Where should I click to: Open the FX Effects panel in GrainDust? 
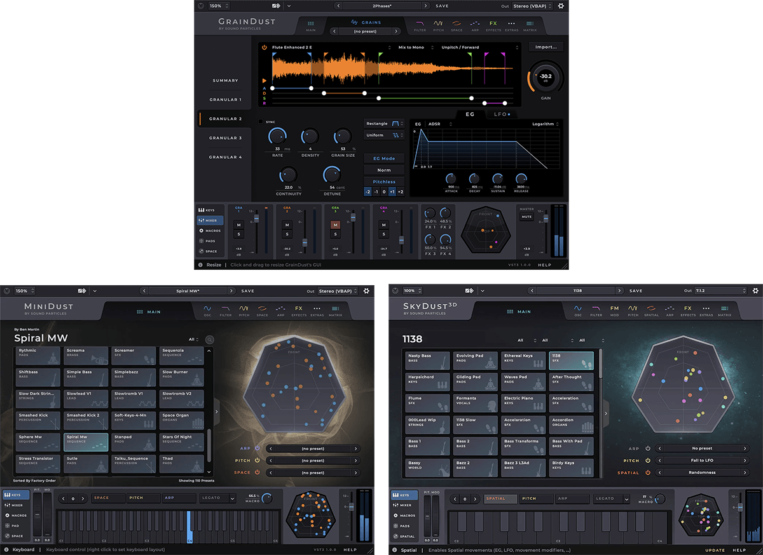click(x=492, y=26)
